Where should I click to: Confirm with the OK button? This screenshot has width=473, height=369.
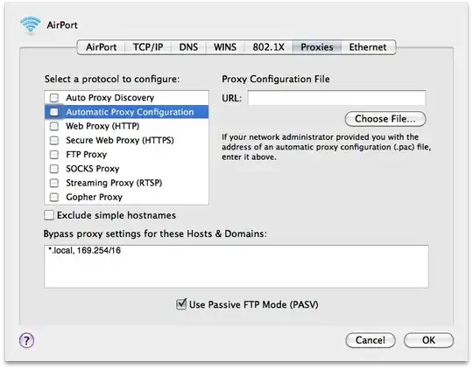428,340
